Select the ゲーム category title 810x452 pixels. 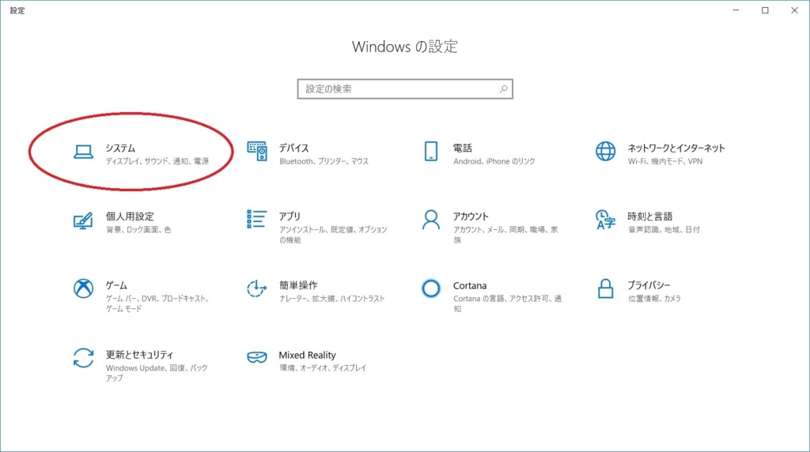[116, 285]
